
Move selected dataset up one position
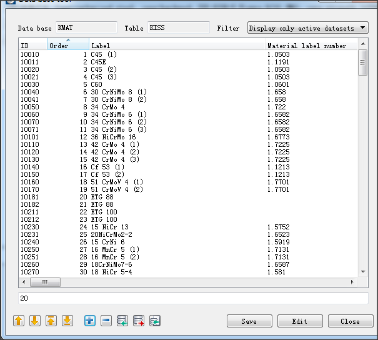tap(19, 321)
